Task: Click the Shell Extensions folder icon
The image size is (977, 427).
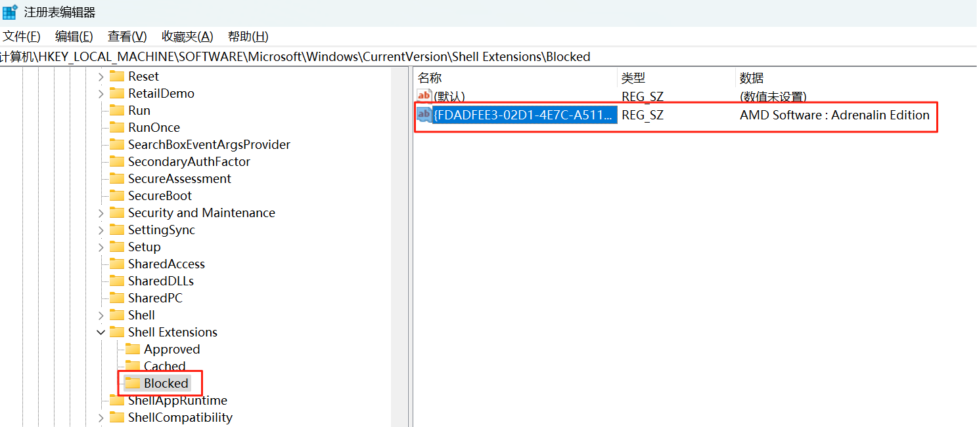Action: click(117, 332)
